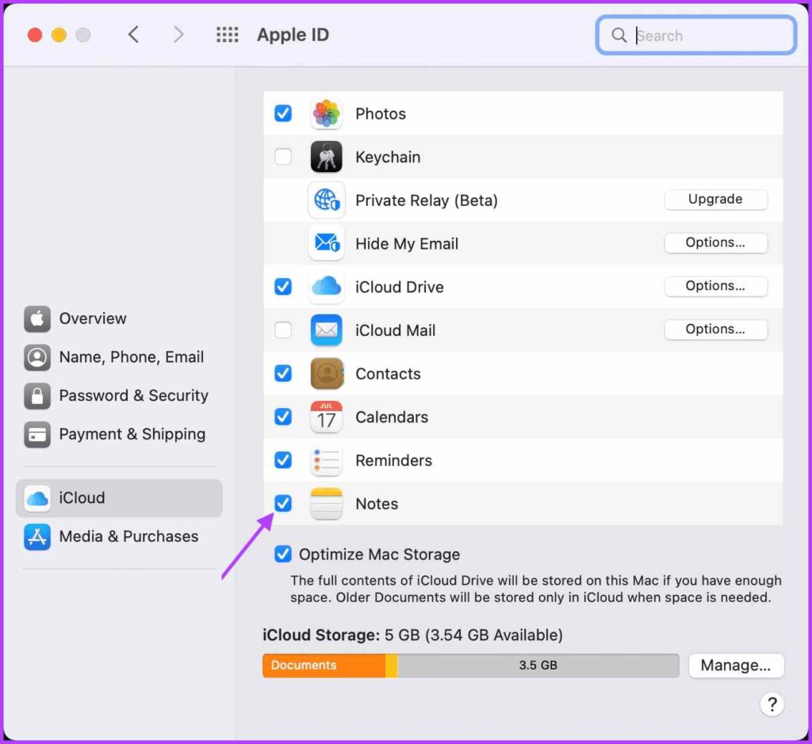Click the Overview Apple logo icon
Image resolution: width=812 pixels, height=744 pixels.
click(x=37, y=319)
